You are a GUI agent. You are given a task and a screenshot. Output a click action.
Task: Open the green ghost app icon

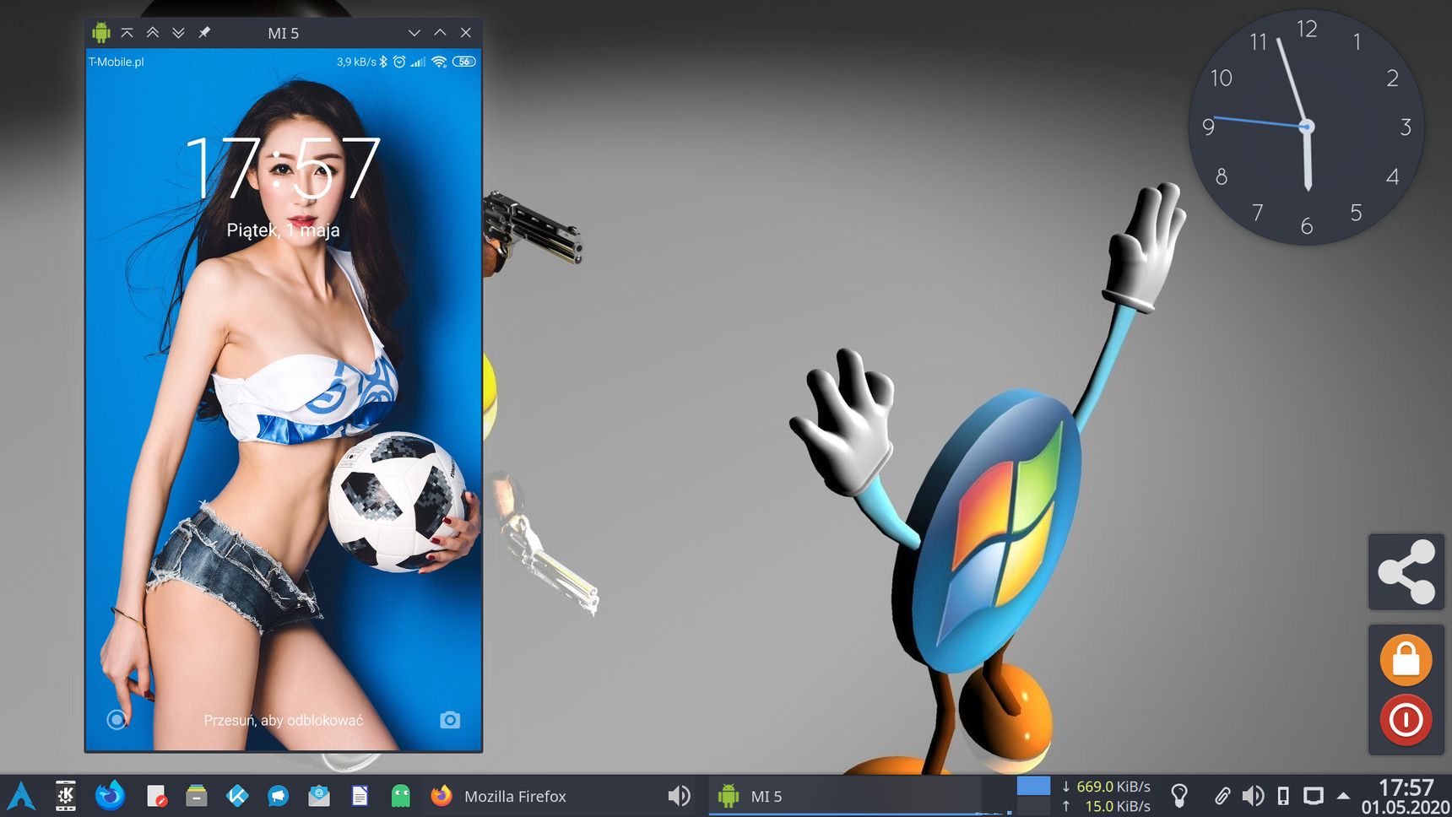coord(401,796)
